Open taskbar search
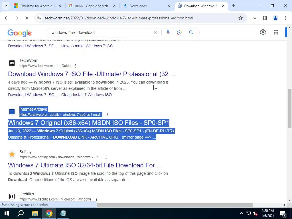Screen dimensions: 292x219 coord(21,213)
